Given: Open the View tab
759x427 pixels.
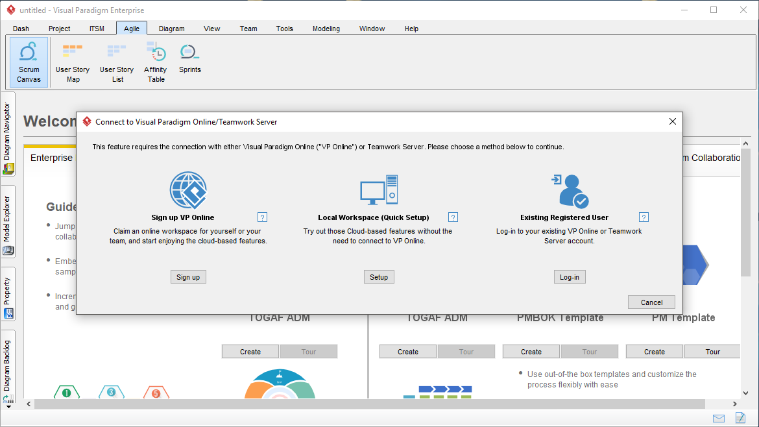Looking at the screenshot, I should tap(212, 29).
